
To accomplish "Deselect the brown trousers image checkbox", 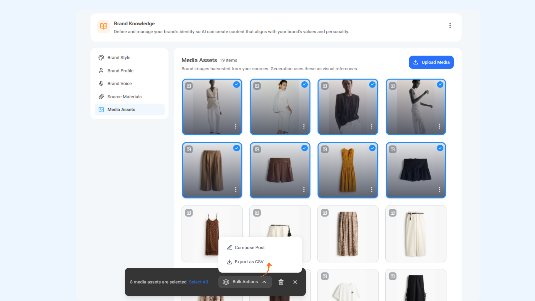I will (x=237, y=148).
